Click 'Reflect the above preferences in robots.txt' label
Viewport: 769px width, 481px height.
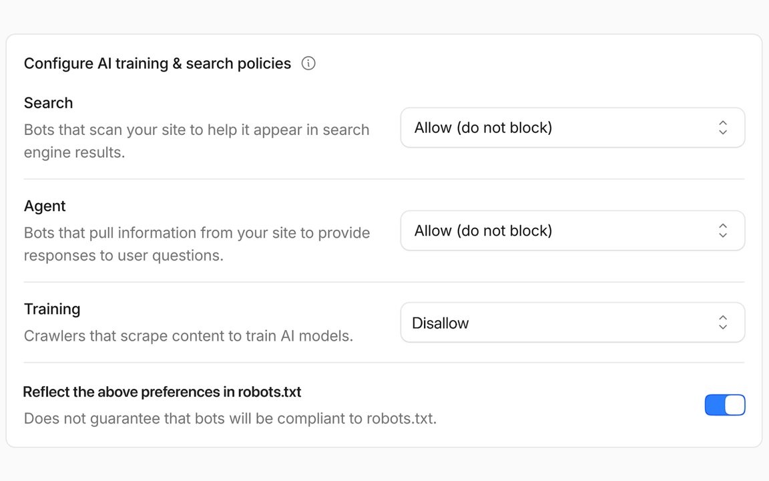pyautogui.click(x=162, y=391)
